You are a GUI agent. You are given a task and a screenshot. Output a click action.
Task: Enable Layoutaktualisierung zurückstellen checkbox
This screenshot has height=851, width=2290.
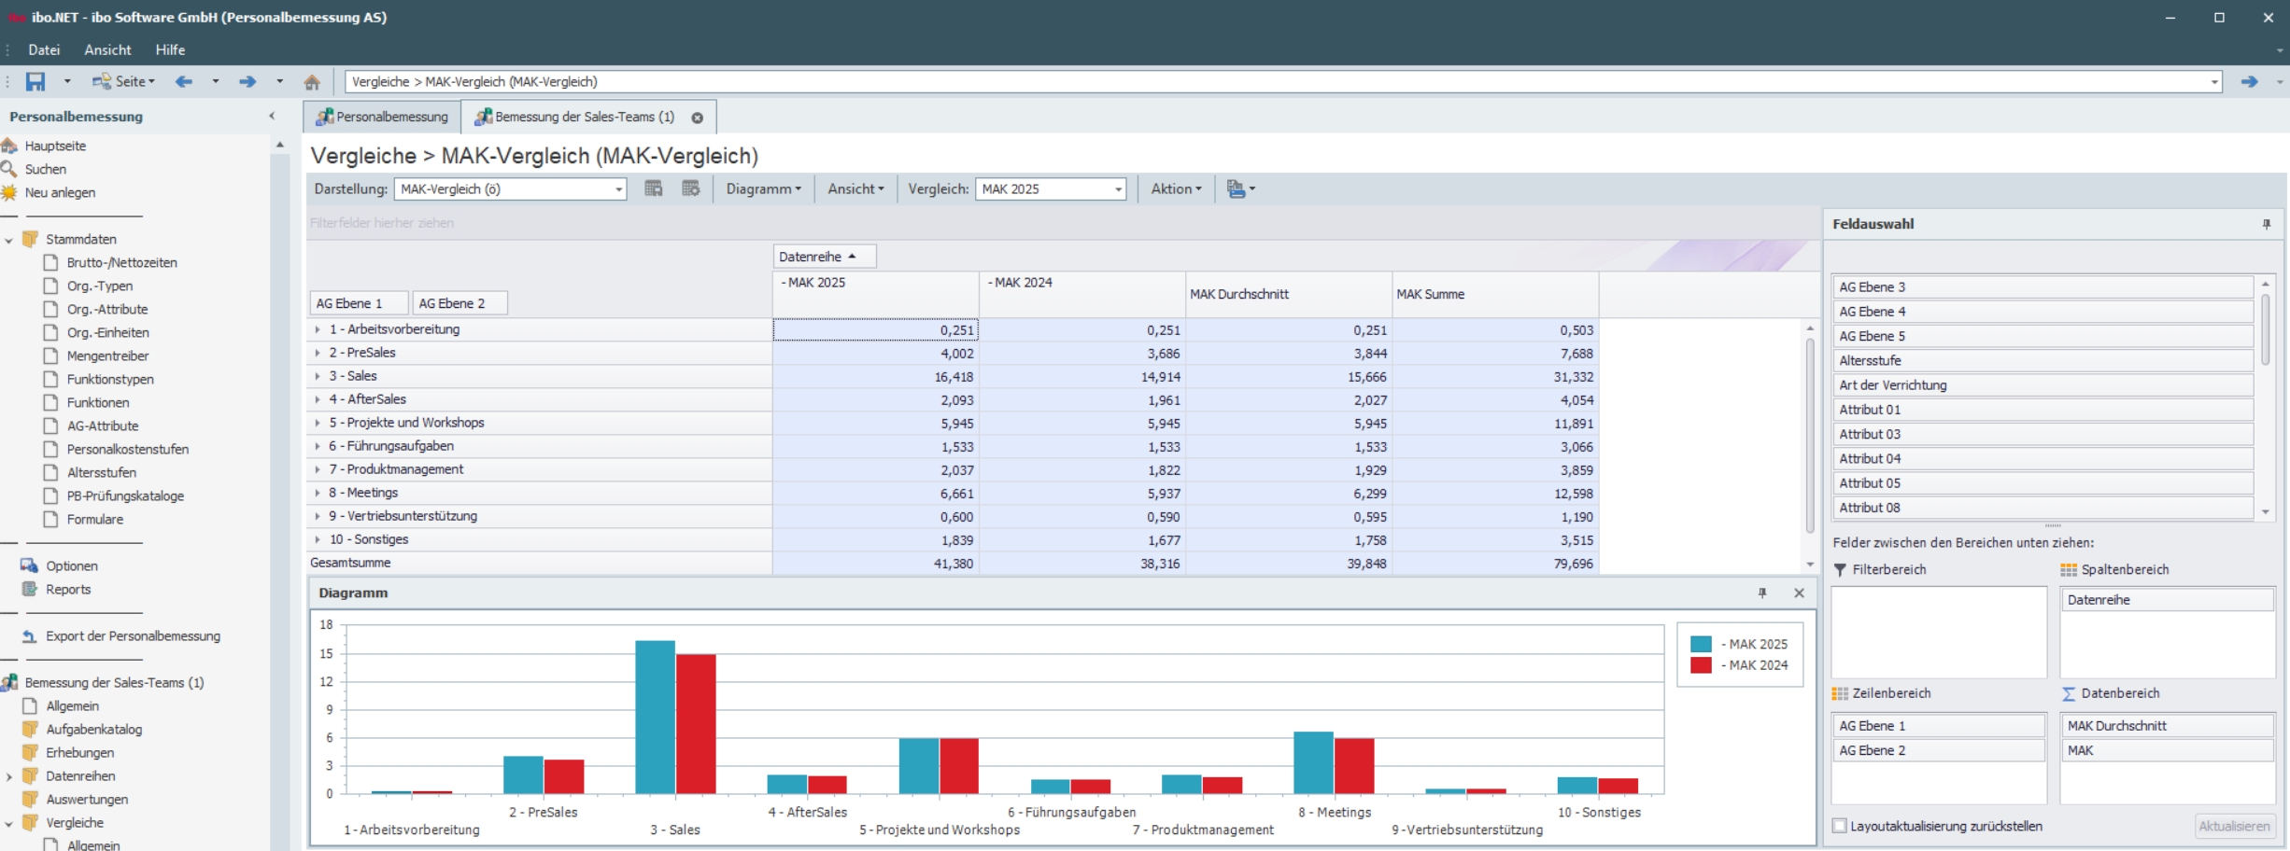(1840, 826)
